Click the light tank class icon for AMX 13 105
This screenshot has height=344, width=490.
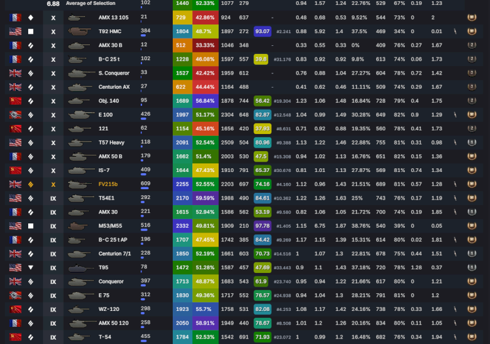(31, 18)
